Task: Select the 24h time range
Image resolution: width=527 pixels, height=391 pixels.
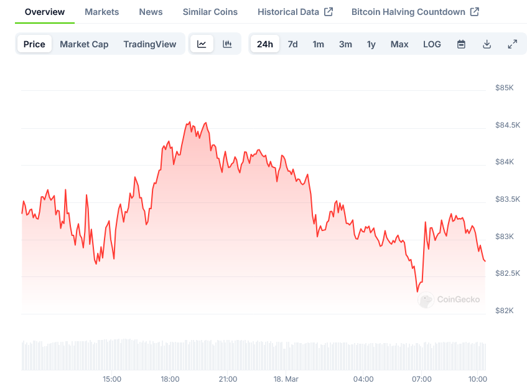Action: pos(265,44)
